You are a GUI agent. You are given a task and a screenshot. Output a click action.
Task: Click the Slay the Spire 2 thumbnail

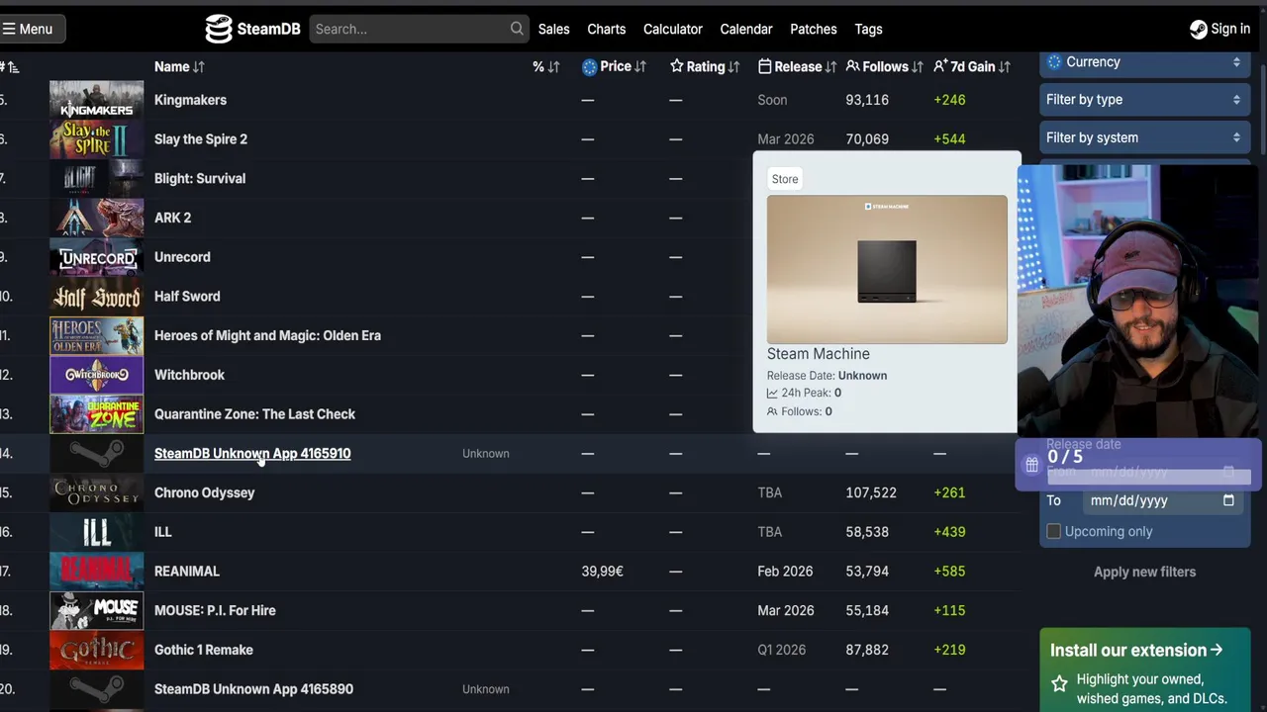96,139
